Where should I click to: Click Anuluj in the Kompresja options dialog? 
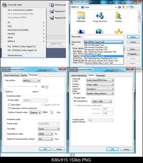(x=59, y=149)
